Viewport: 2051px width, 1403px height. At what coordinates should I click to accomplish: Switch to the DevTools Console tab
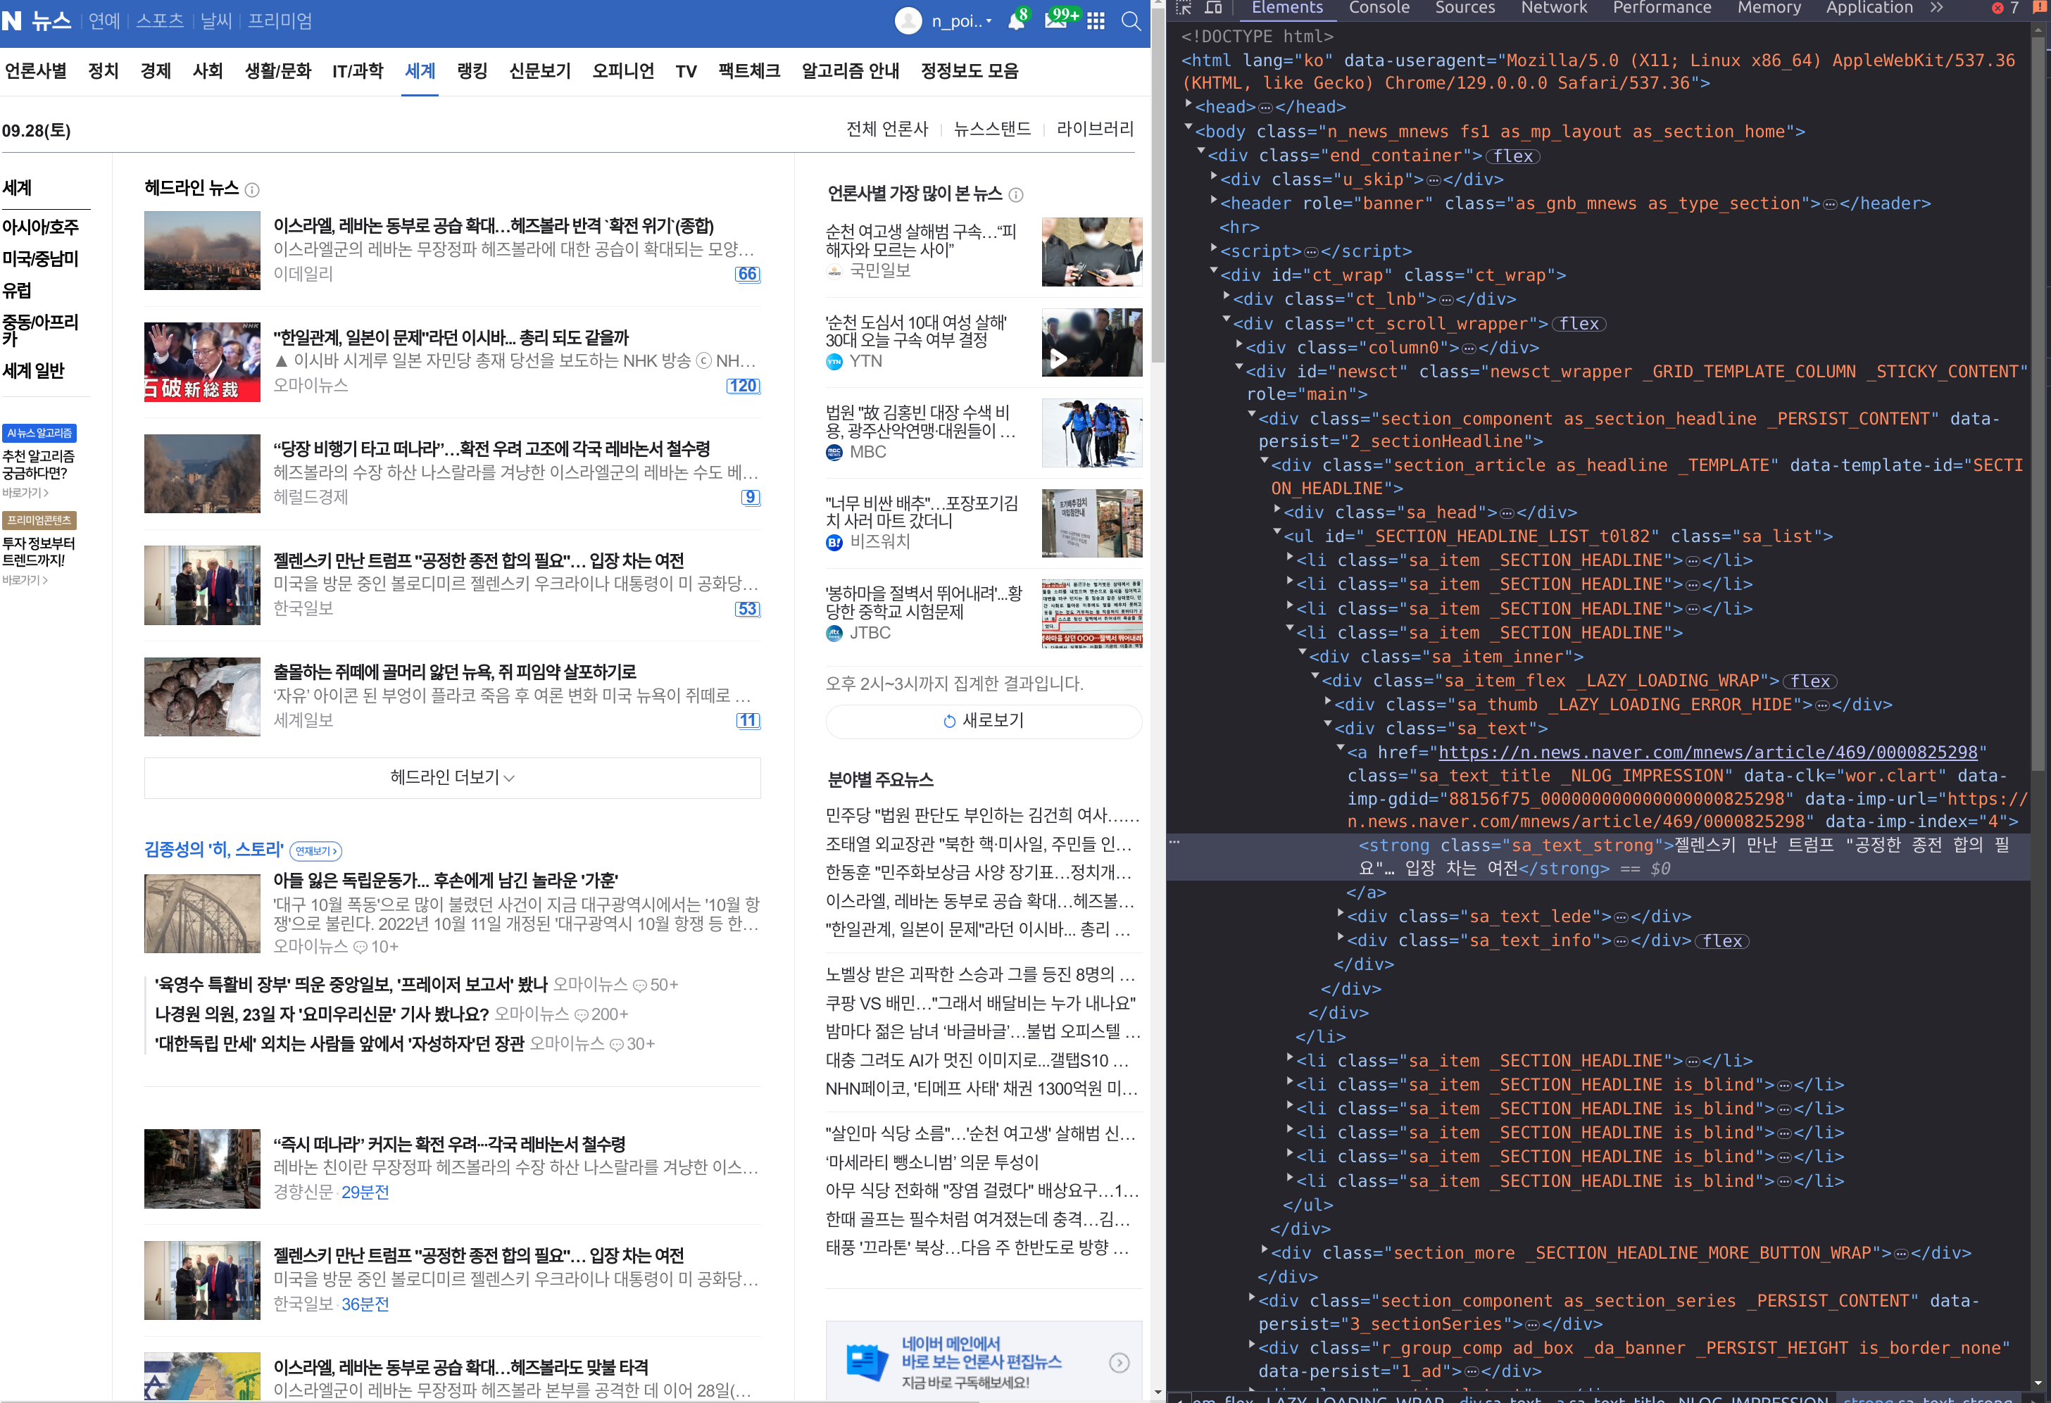coord(1379,8)
